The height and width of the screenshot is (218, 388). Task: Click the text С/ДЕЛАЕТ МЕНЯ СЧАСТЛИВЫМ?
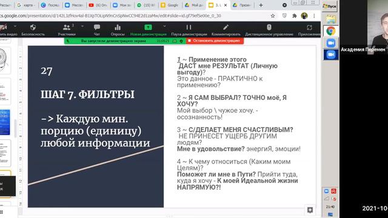click(241, 130)
